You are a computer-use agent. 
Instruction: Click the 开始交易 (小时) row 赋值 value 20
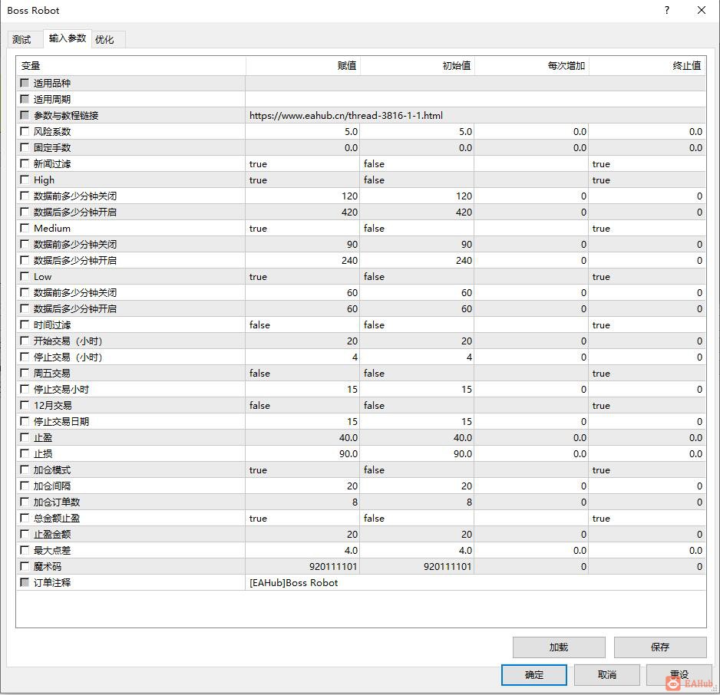(x=352, y=341)
